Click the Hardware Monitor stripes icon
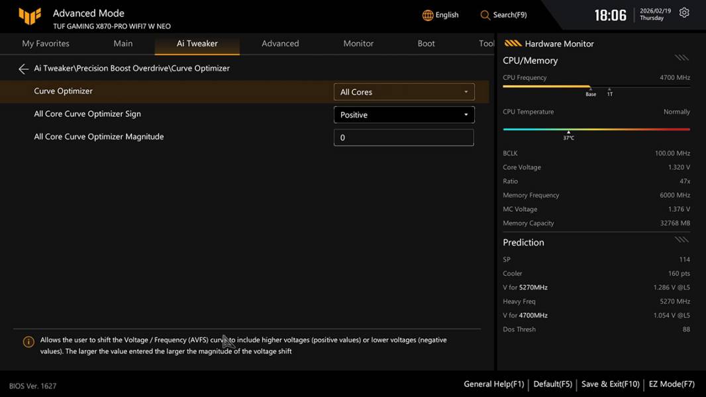The width and height of the screenshot is (706, 397). (513, 44)
